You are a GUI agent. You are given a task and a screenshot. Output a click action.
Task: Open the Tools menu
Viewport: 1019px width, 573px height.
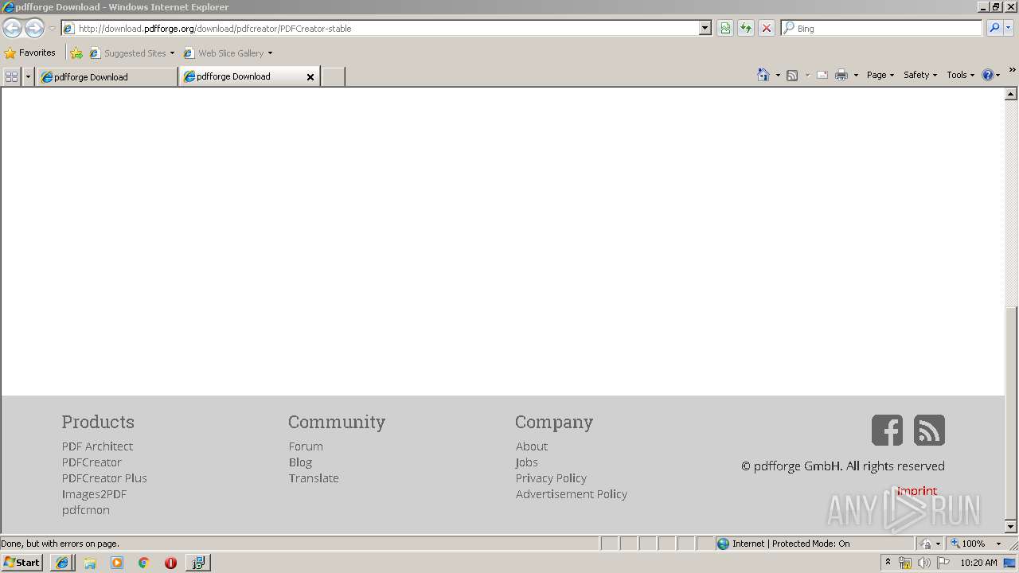pyautogui.click(x=960, y=75)
